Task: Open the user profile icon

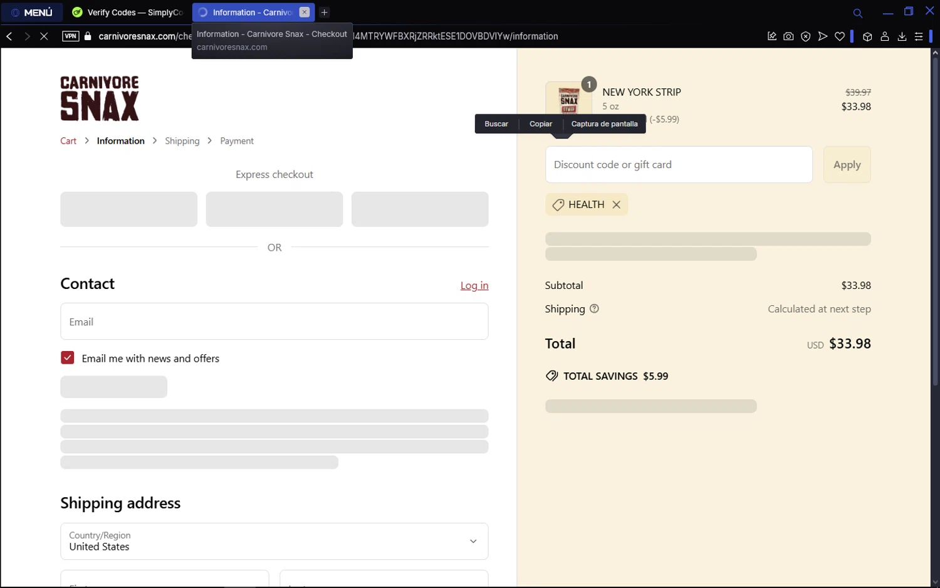Action: pos(885,36)
